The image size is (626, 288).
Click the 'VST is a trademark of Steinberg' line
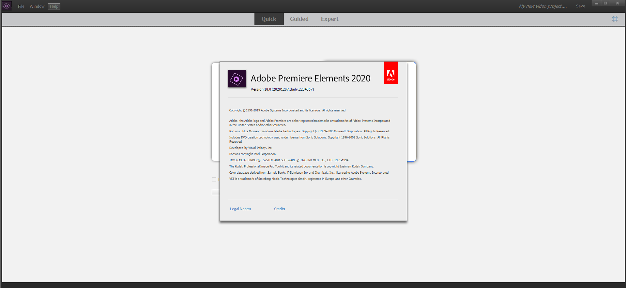point(295,179)
